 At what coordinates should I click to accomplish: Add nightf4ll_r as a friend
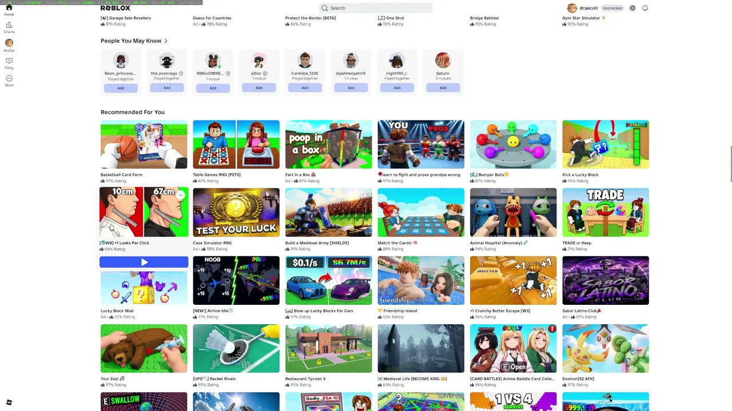397,88
